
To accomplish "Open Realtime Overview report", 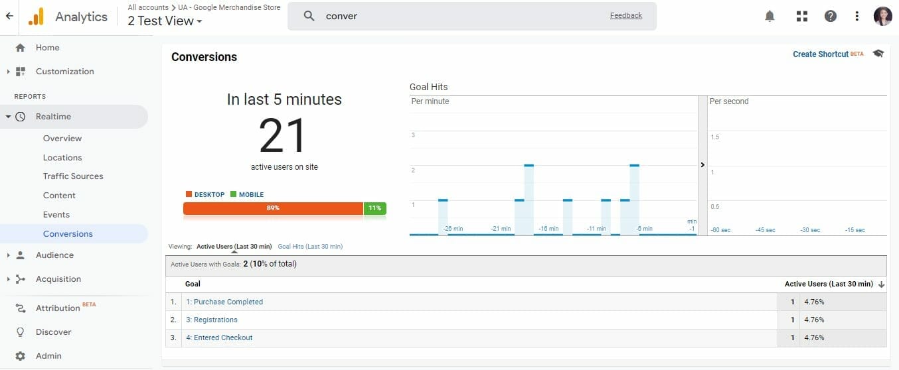I will (62, 139).
